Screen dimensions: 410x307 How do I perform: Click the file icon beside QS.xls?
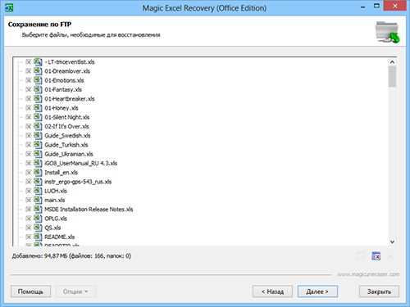pyautogui.click(x=38, y=228)
